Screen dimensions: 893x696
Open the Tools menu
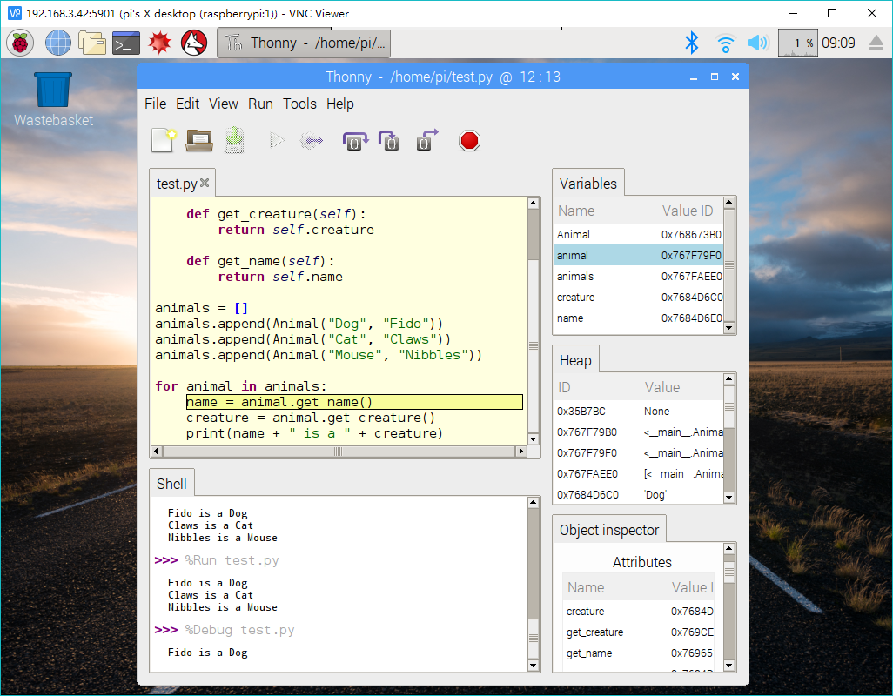299,104
